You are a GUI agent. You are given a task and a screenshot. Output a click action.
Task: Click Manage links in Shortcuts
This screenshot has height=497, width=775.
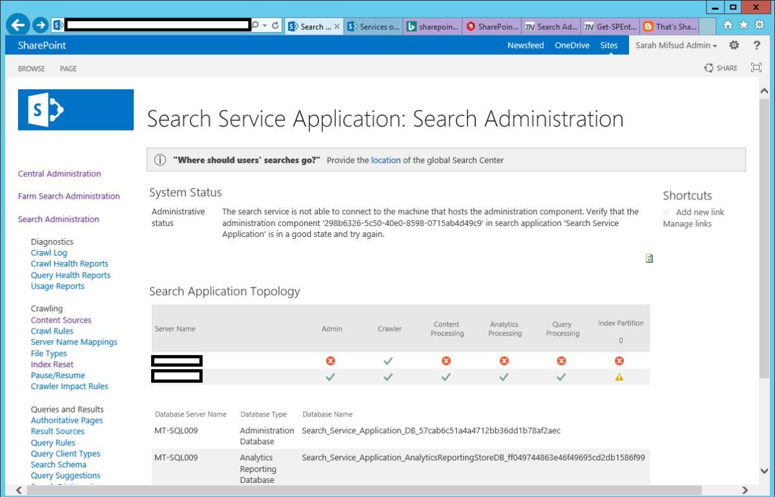click(x=687, y=224)
